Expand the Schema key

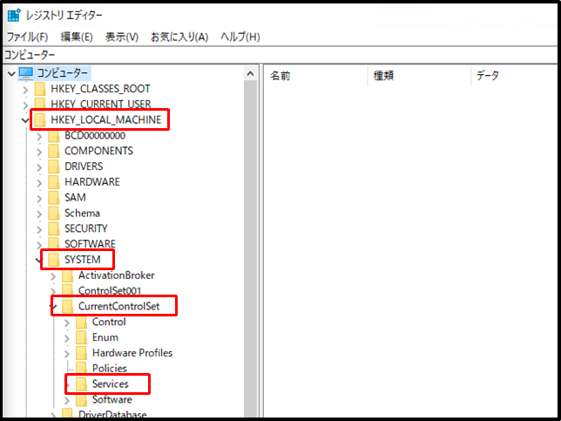(x=39, y=214)
